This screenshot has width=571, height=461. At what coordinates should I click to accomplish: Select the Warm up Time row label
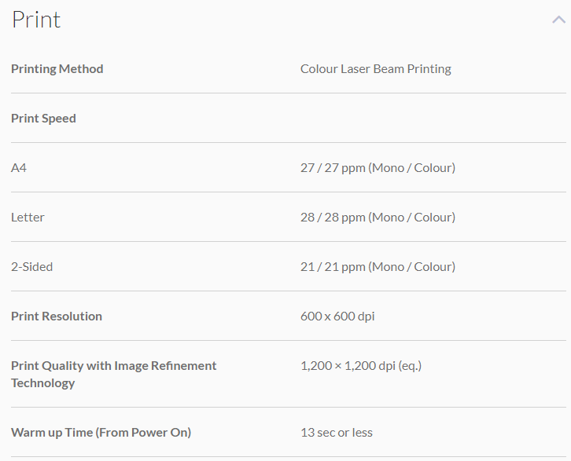tap(101, 432)
